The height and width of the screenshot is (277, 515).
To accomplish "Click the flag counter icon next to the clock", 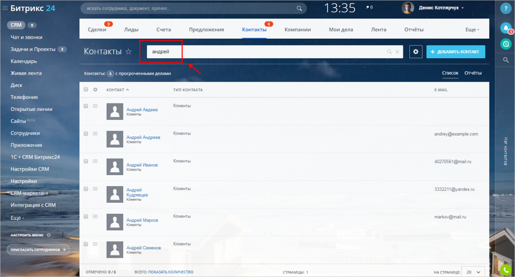I will coord(370,7).
